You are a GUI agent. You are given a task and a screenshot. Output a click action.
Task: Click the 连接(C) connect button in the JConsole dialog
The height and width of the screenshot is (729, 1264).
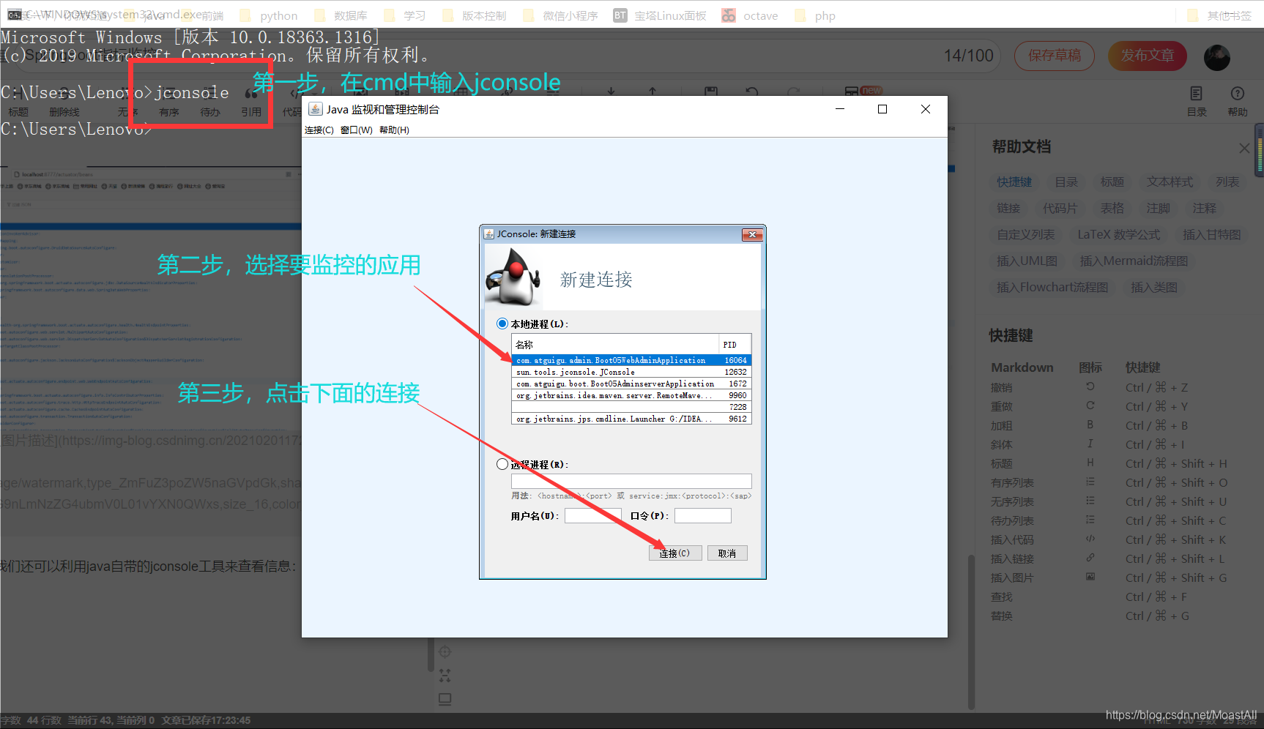pyautogui.click(x=674, y=553)
